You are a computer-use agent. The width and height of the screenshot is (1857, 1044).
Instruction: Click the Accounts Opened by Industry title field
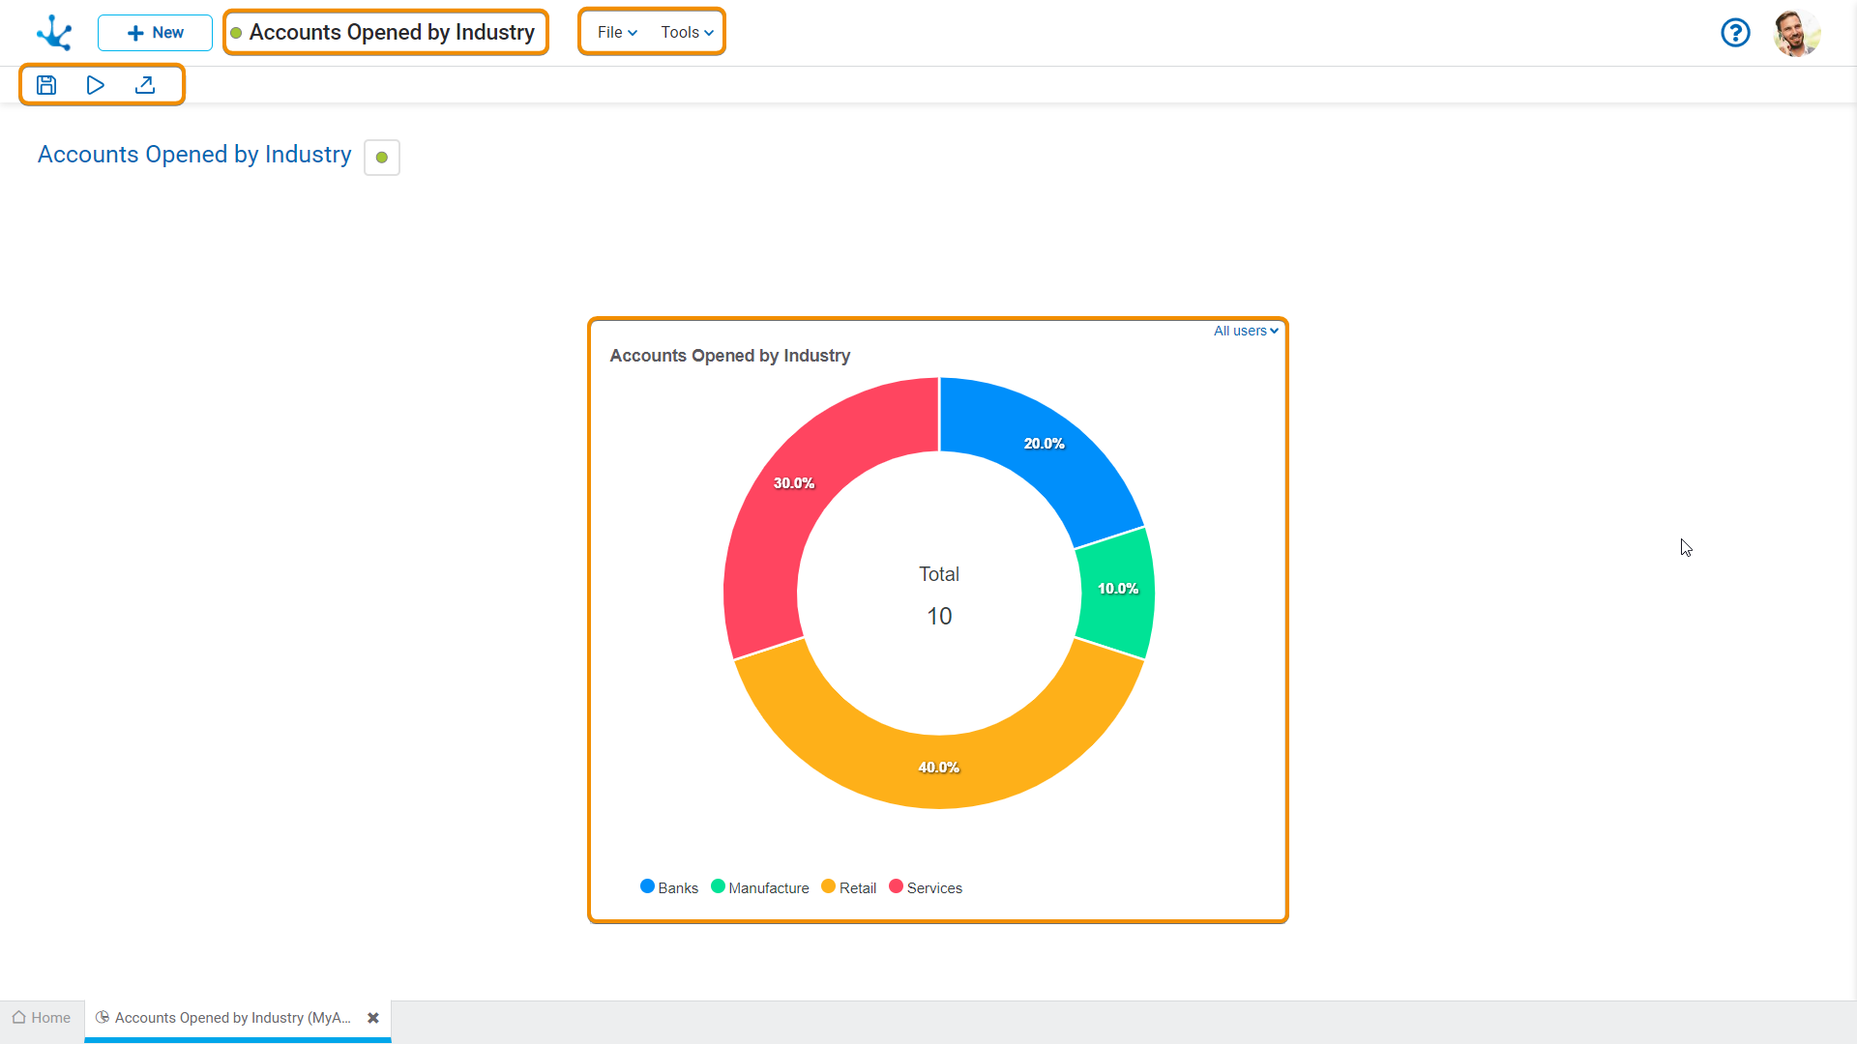tap(391, 32)
